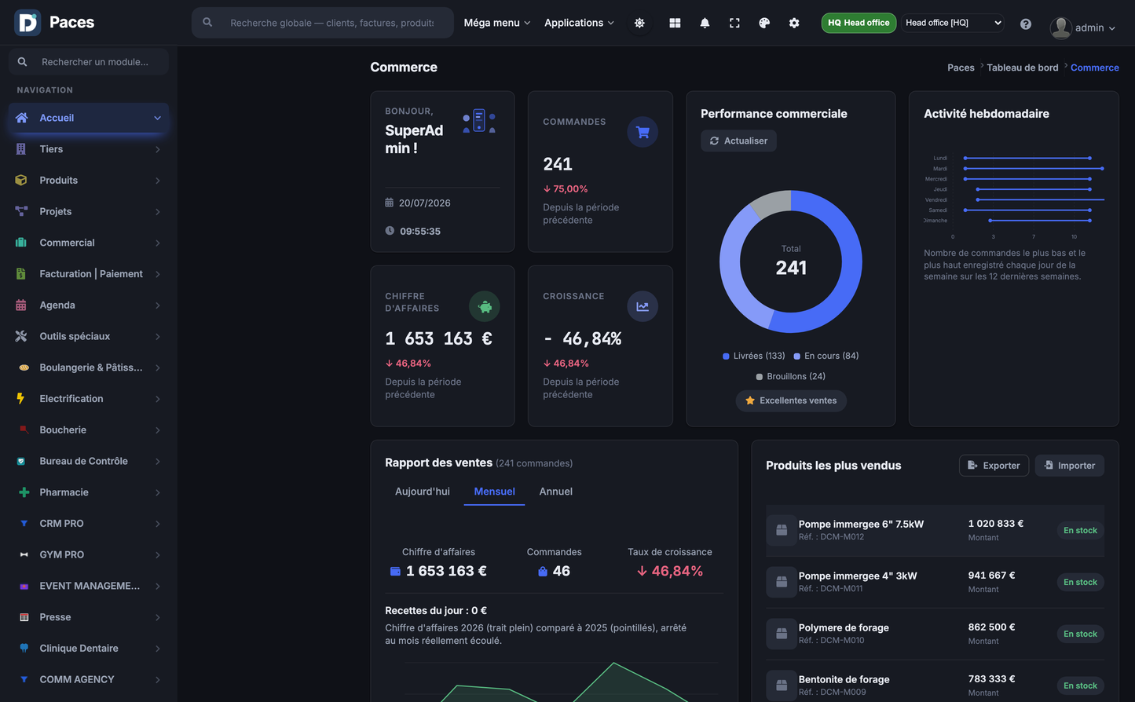Viewport: 1135px width, 702px height.
Task: Expand the COMM AGENCY submenu chevron
Action: [157, 679]
